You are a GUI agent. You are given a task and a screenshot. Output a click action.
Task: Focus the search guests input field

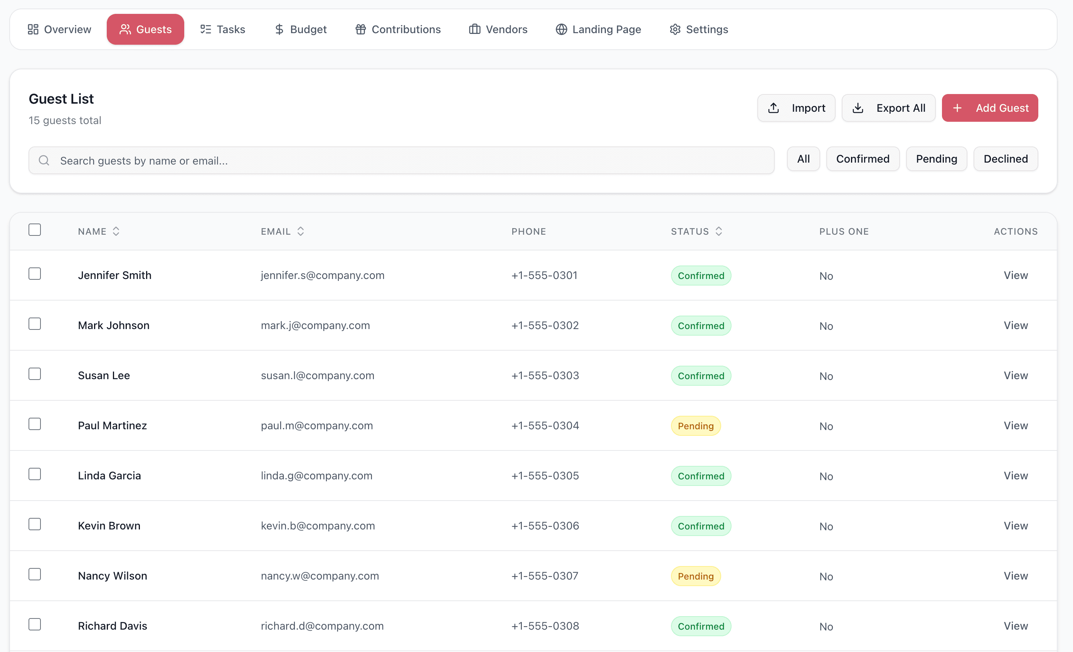click(409, 161)
